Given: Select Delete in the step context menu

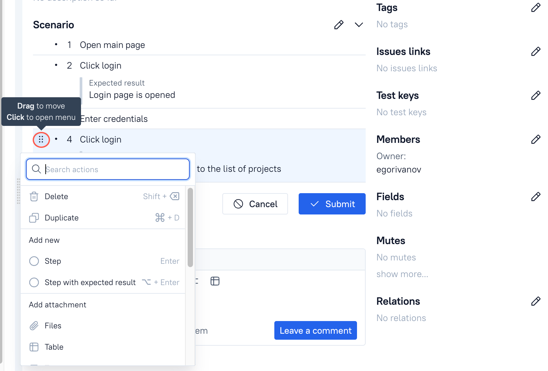Looking at the screenshot, I should [56, 196].
